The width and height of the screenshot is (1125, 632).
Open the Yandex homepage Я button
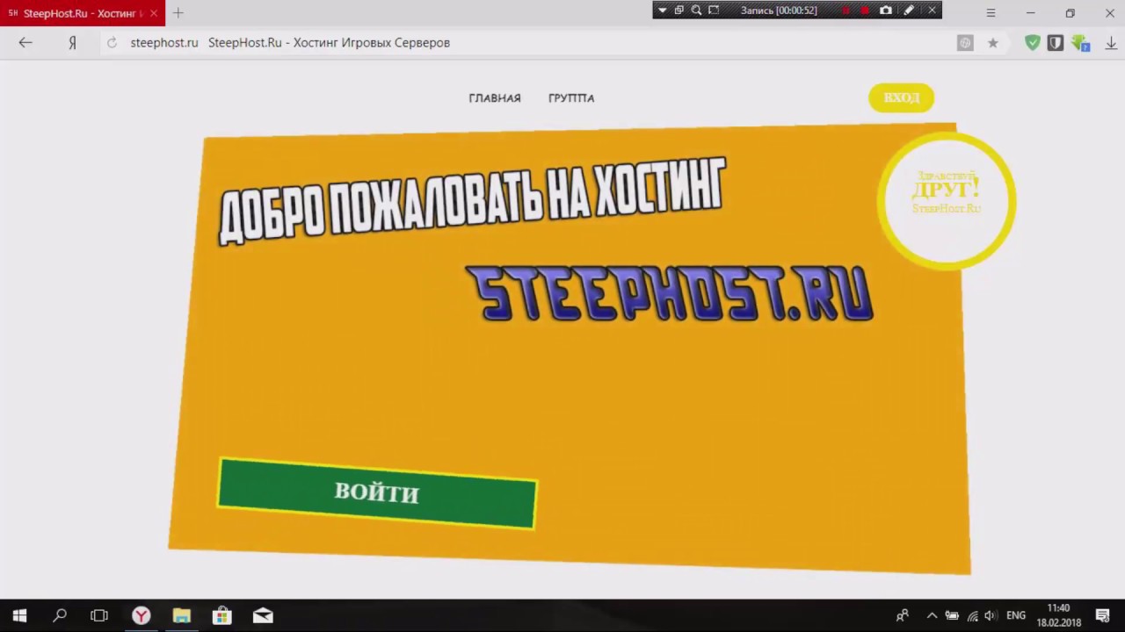pyautogui.click(x=72, y=43)
